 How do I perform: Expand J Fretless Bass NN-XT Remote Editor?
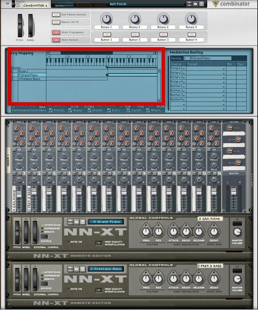8,303
